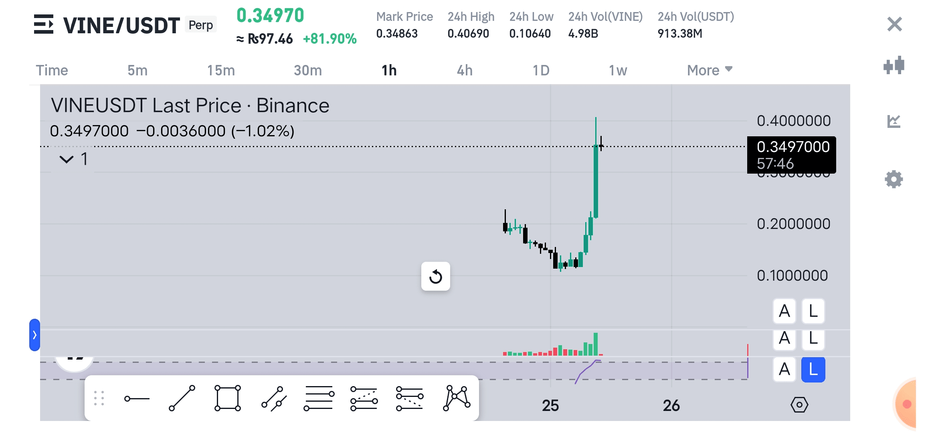Screen dimensions: 938x433
Task: Open the trading pair list menu
Action: tap(43, 24)
